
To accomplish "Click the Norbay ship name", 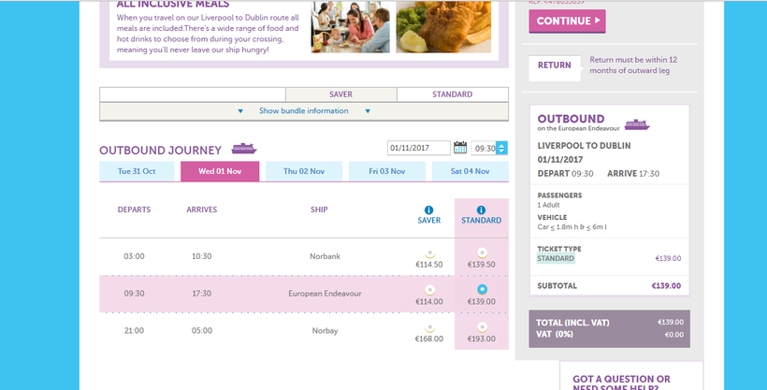I will coord(325,331).
